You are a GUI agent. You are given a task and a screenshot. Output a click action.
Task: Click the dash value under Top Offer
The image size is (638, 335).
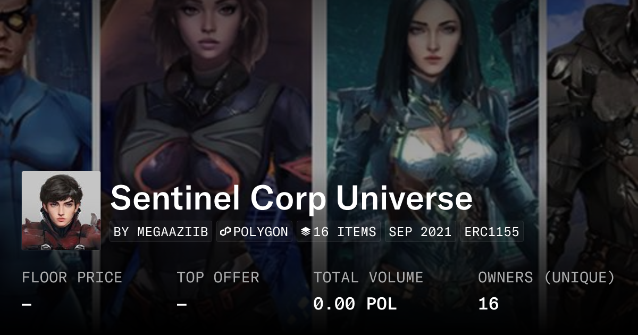(182, 305)
